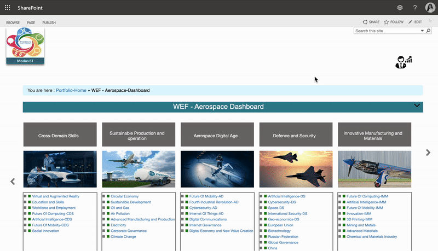Open the Browse ribbon tab
The image size is (438, 251).
tap(13, 22)
